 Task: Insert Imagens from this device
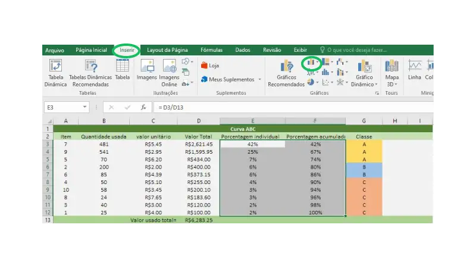[x=146, y=70]
